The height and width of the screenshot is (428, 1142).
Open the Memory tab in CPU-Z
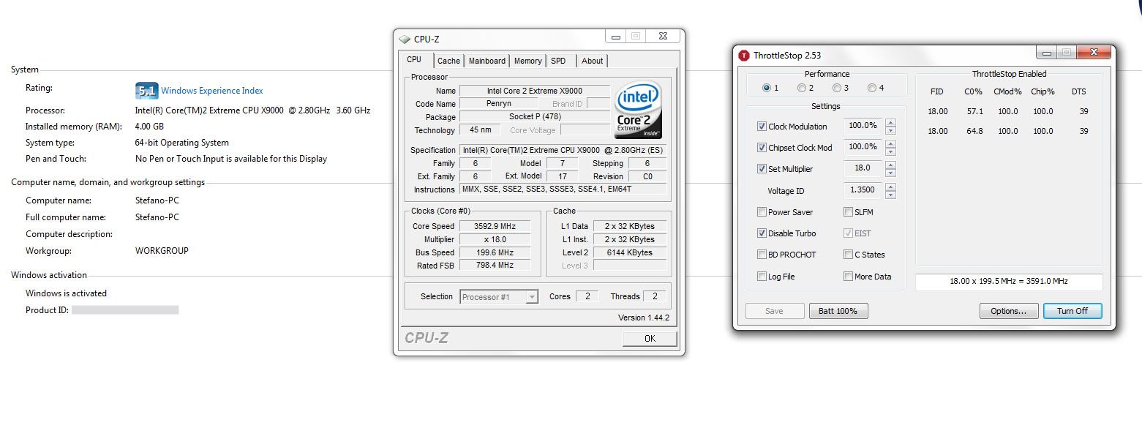click(527, 61)
